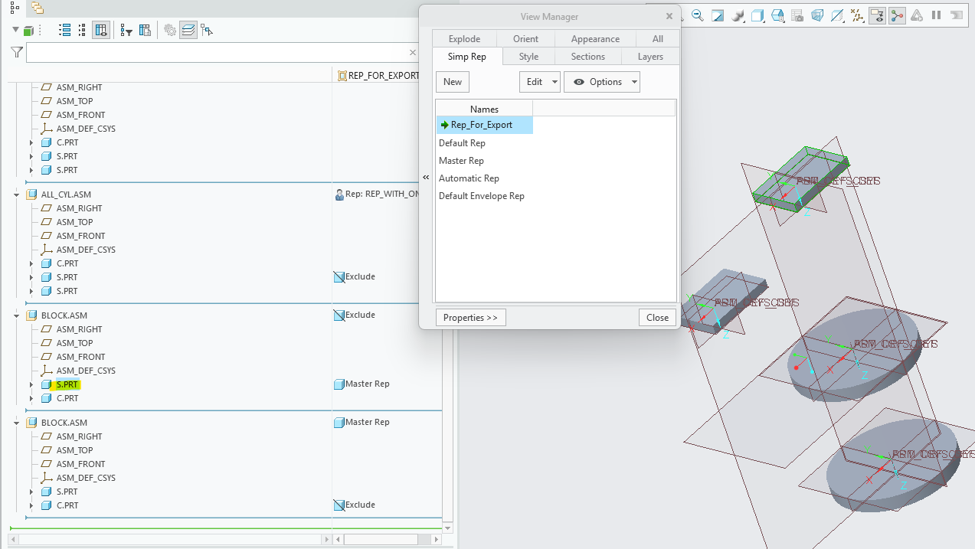The height and width of the screenshot is (549, 975).
Task: Switch to the Layers tab
Action: coord(649,56)
